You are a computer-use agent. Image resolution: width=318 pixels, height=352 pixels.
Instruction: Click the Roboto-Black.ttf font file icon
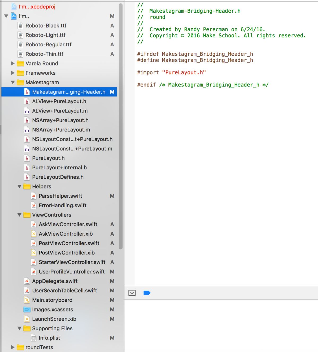20,26
